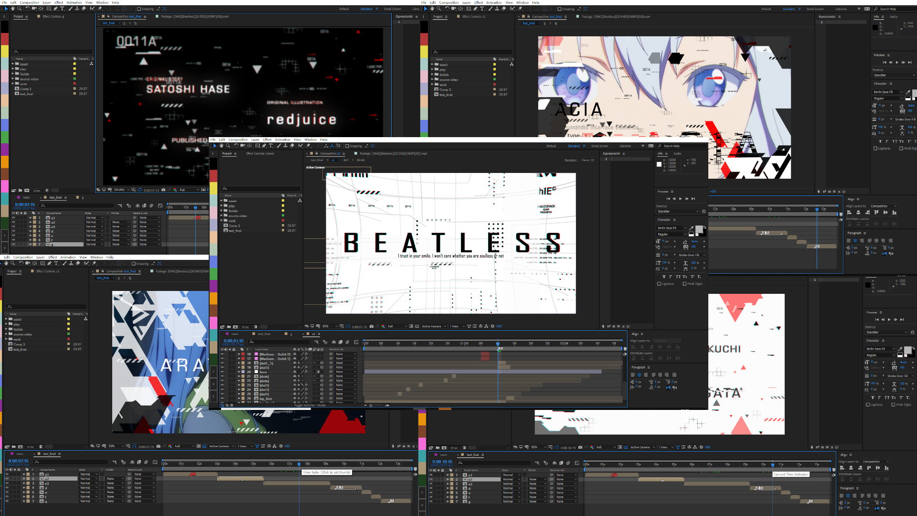Toggle transparency grid in BEATLESS composition viewer

point(417,326)
